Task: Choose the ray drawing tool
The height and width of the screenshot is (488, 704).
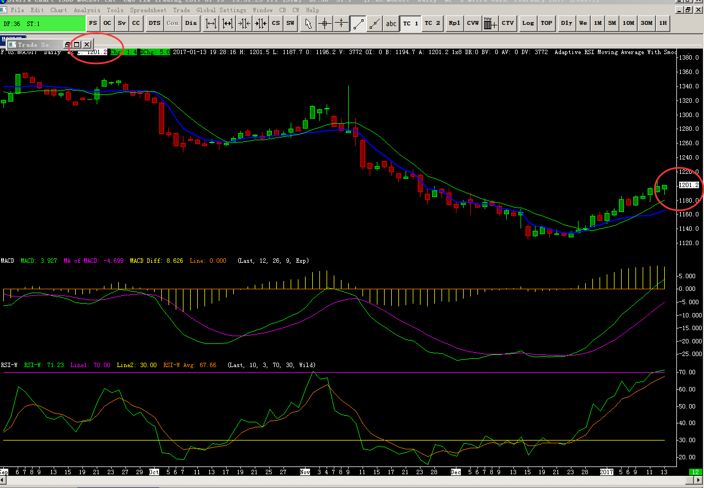Action: pyautogui.click(x=375, y=23)
